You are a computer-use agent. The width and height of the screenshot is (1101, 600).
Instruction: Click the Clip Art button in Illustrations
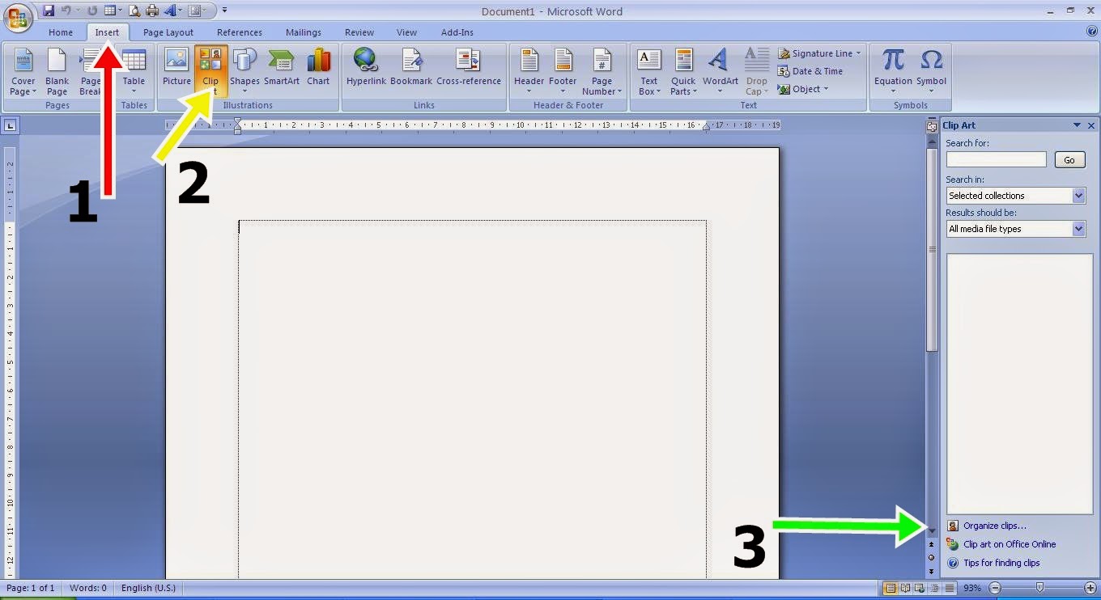(x=210, y=72)
